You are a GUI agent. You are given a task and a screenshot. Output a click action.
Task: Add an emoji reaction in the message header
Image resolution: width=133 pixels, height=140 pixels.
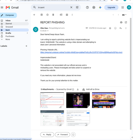point(115,28)
